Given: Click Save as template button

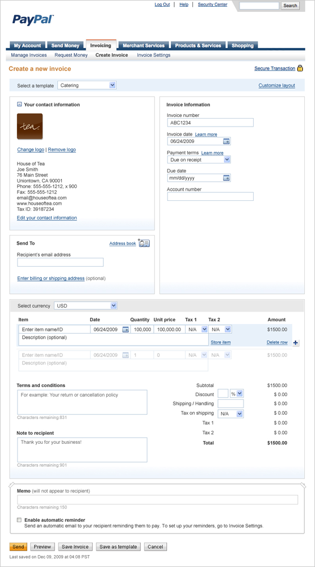Looking at the screenshot, I should (119, 547).
